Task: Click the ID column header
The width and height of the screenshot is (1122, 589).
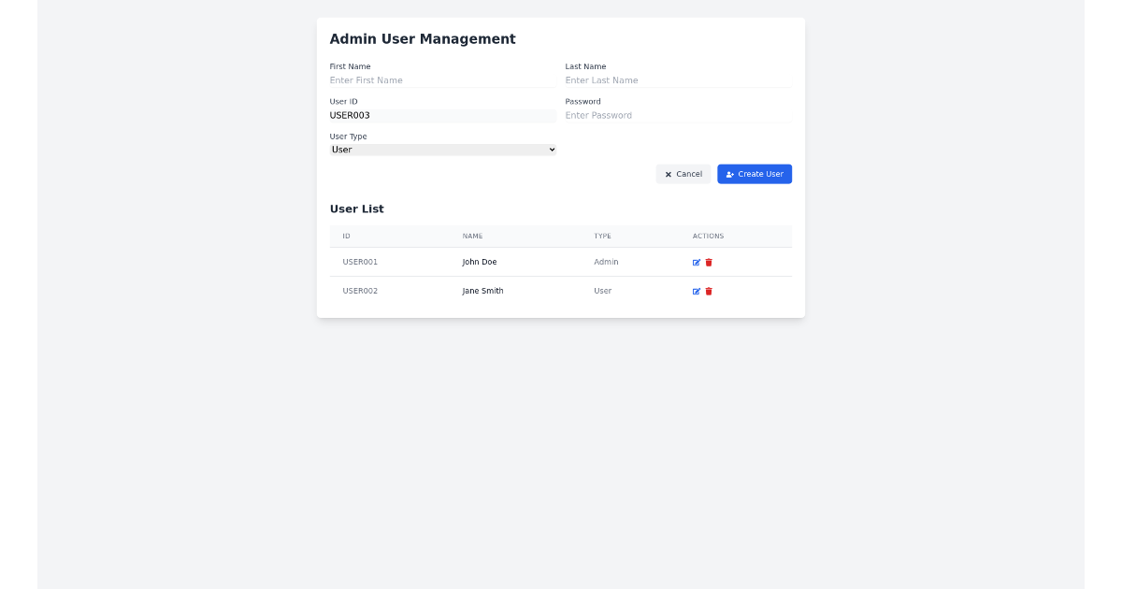Action: [x=347, y=236]
